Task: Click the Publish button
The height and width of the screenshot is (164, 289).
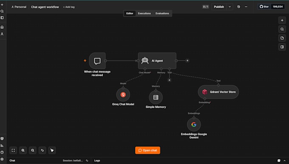Action: (x=219, y=7)
